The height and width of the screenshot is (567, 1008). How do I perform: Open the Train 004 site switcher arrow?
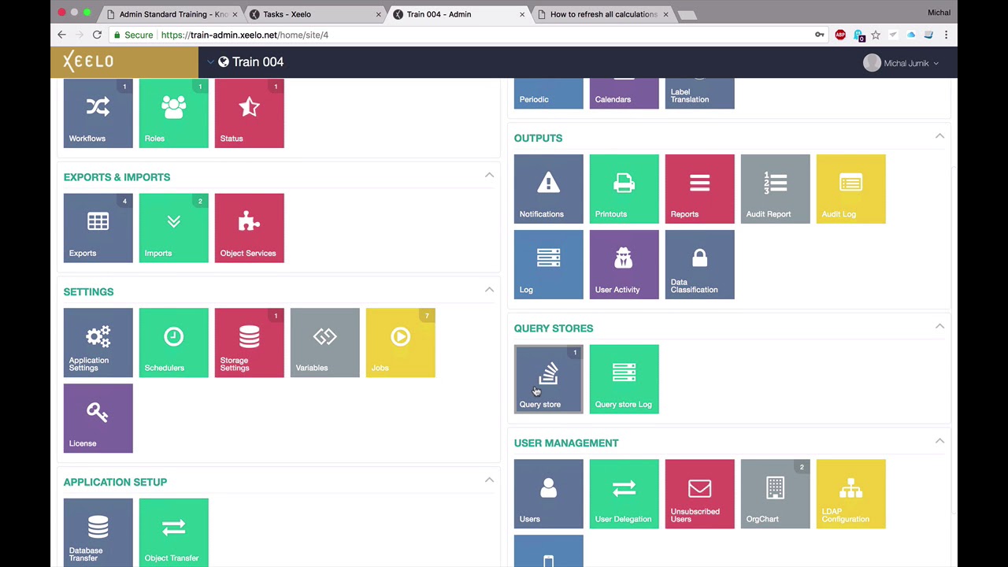pyautogui.click(x=210, y=62)
